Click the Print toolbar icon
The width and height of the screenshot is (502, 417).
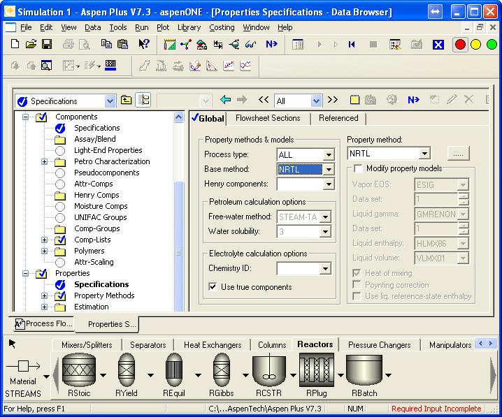coord(69,44)
